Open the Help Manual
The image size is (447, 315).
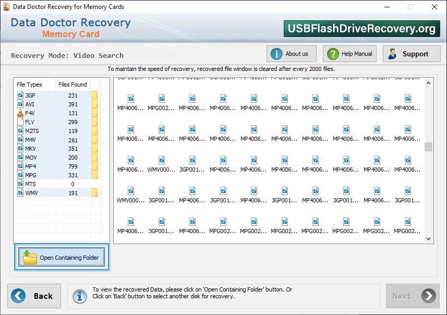(x=349, y=54)
